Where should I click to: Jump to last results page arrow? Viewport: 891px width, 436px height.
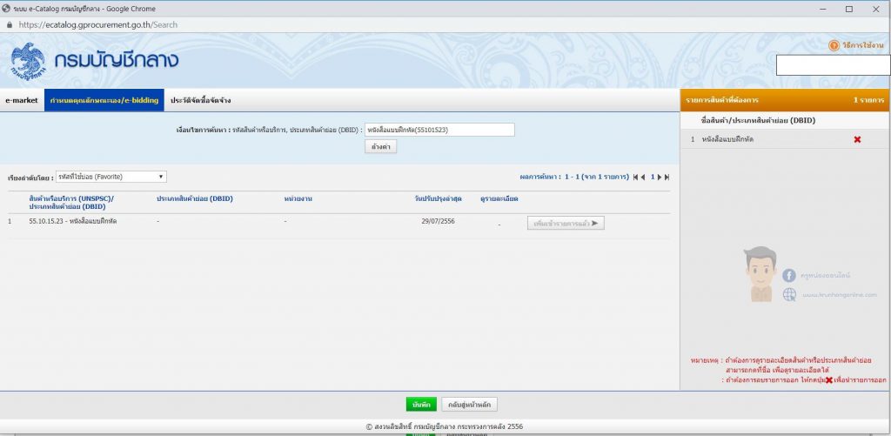667,177
